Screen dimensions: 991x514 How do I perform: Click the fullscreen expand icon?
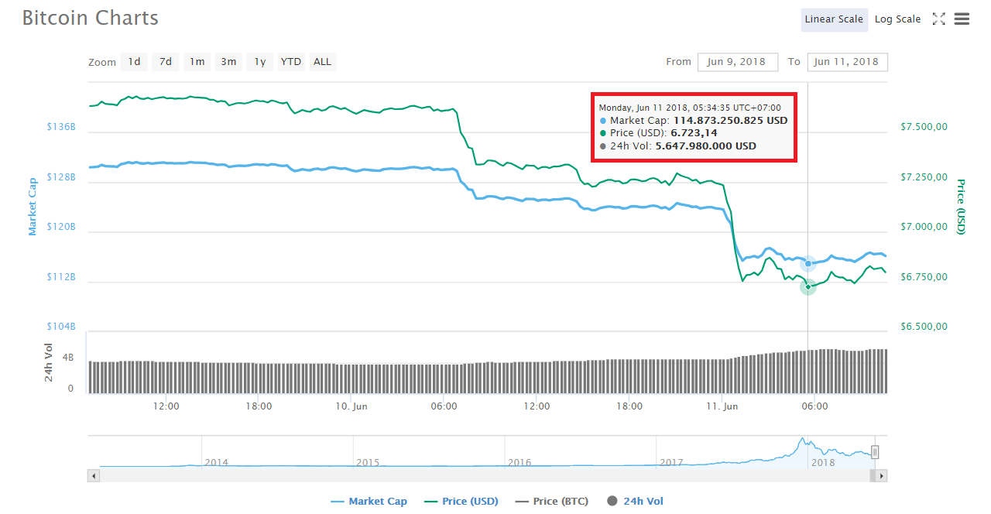pyautogui.click(x=938, y=19)
